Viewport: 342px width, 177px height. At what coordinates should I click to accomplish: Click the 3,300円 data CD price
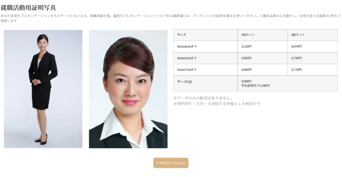[246, 81]
